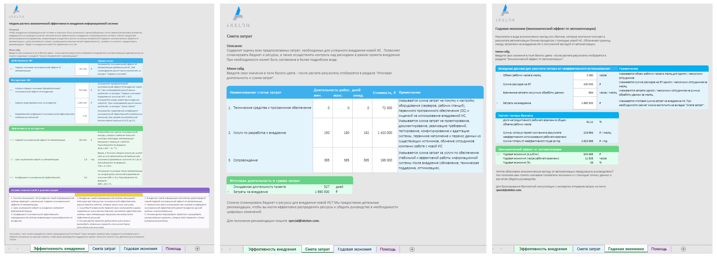Click special@akelon.com link in Годовая экономия sheet
Screen dimensions: 717x257
point(509,190)
